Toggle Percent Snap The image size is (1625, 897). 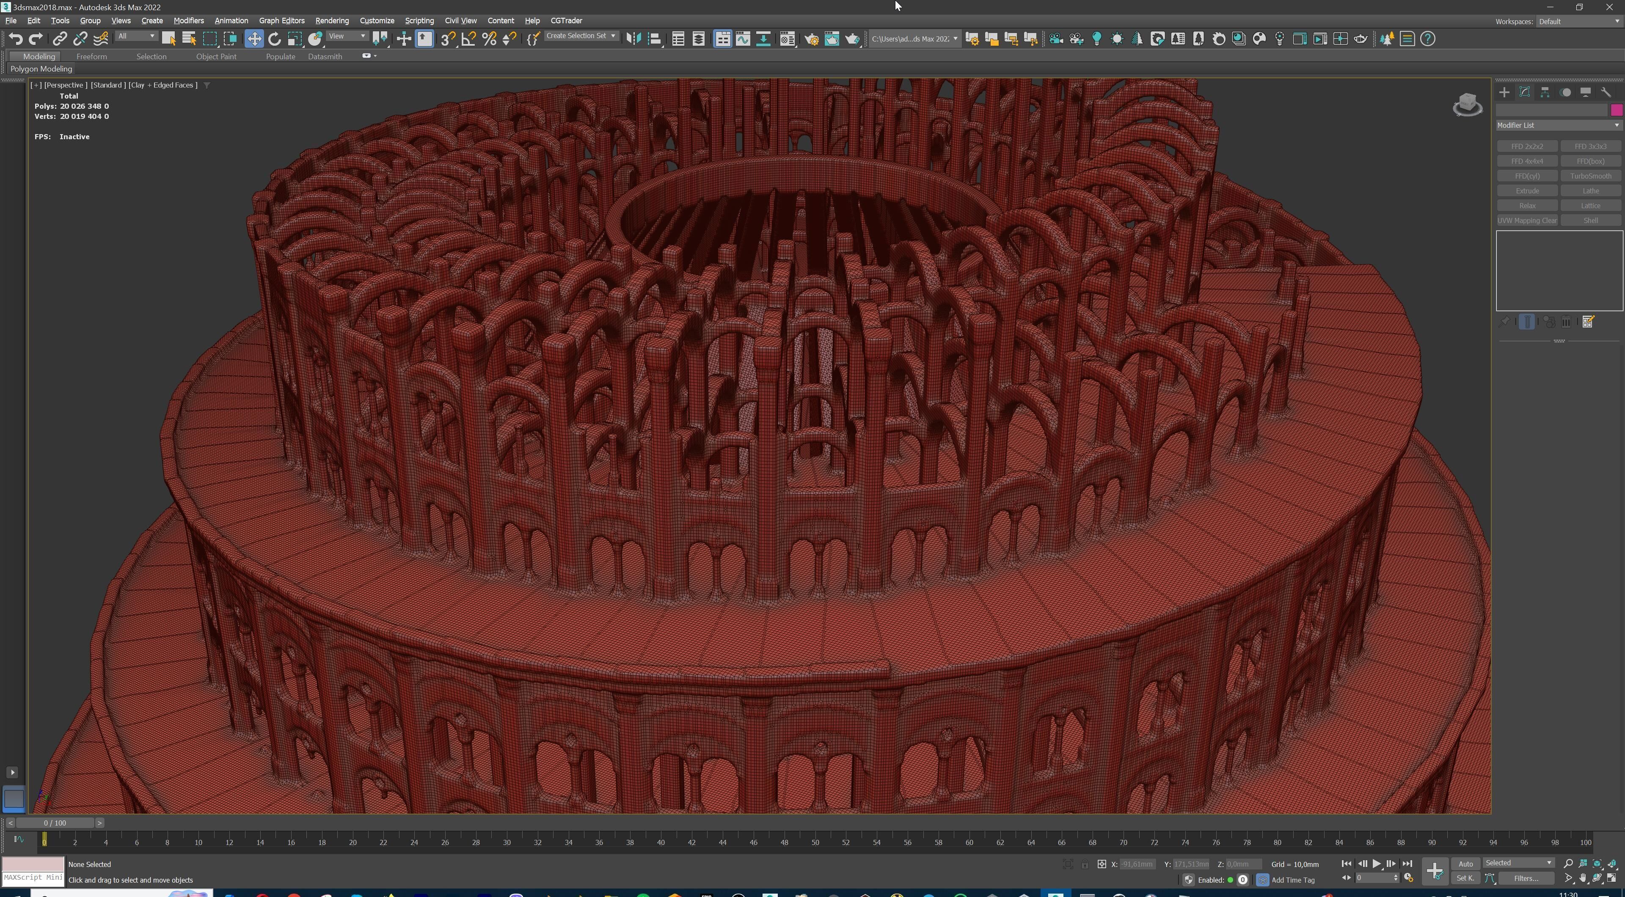(x=489, y=39)
